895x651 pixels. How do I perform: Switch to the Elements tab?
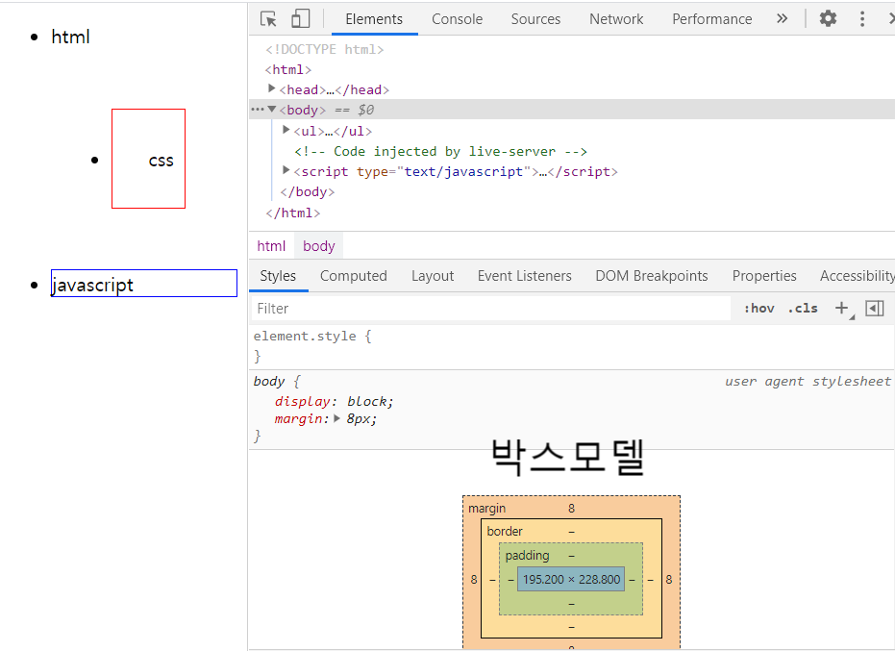[x=374, y=19]
